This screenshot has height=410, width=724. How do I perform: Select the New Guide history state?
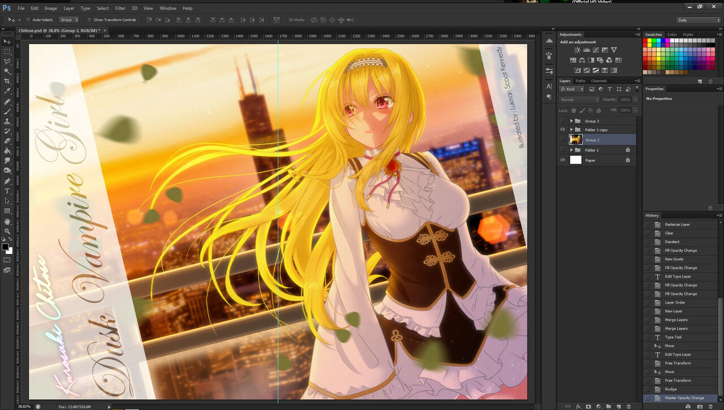[x=682, y=259]
